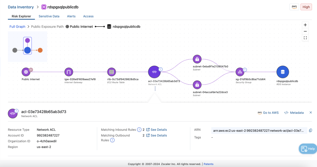Viewport: 317px width, 167px height.
Task: Zoom in the graph with plus button
Action: click(305, 25)
